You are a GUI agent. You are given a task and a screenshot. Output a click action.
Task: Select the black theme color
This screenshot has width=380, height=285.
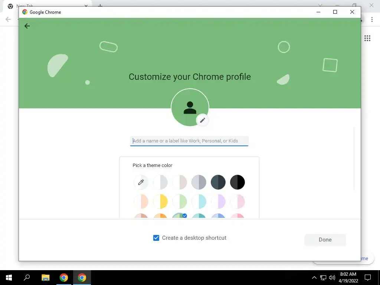tap(237, 182)
